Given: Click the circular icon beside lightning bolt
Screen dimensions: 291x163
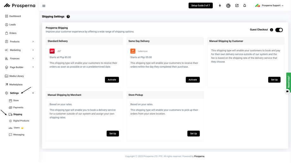Looking at the screenshot, I should point(228,6).
